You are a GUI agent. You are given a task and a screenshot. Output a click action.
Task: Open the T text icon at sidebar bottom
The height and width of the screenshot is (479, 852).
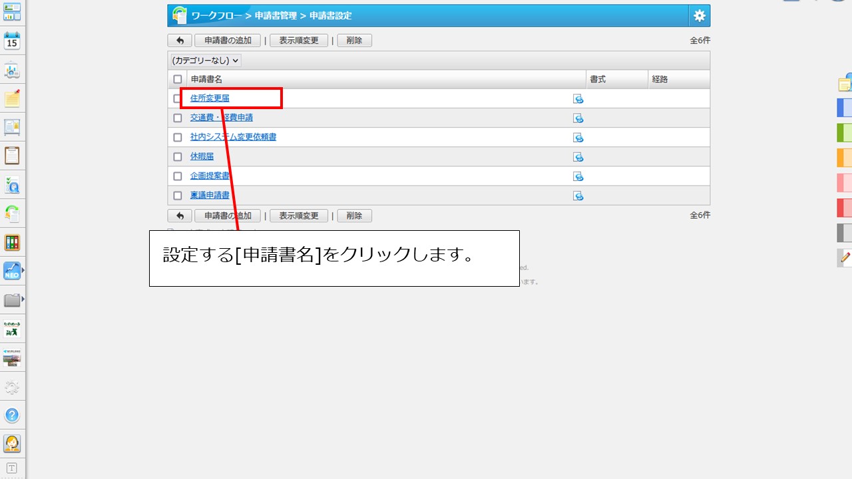(x=12, y=468)
